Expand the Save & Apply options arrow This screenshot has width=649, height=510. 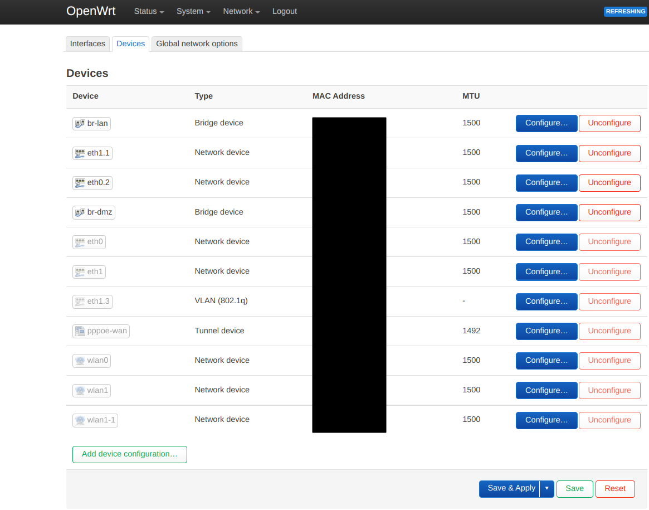[546, 488]
